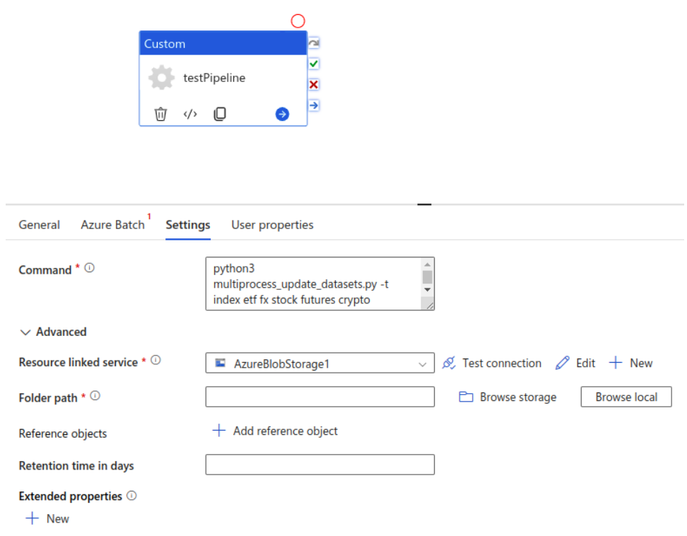Click the Browse local button
Image resolution: width=687 pixels, height=536 pixels.
(x=626, y=397)
